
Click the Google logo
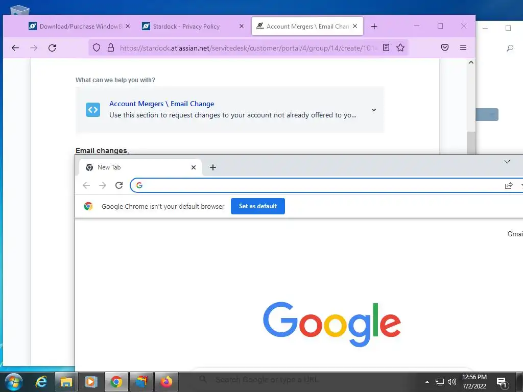(x=332, y=324)
